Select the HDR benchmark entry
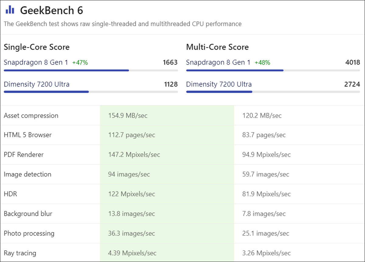Image resolution: width=365 pixels, height=262 pixels. pos(10,194)
